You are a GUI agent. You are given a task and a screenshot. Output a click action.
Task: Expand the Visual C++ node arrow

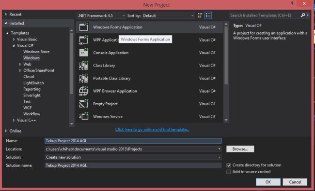point(14,120)
